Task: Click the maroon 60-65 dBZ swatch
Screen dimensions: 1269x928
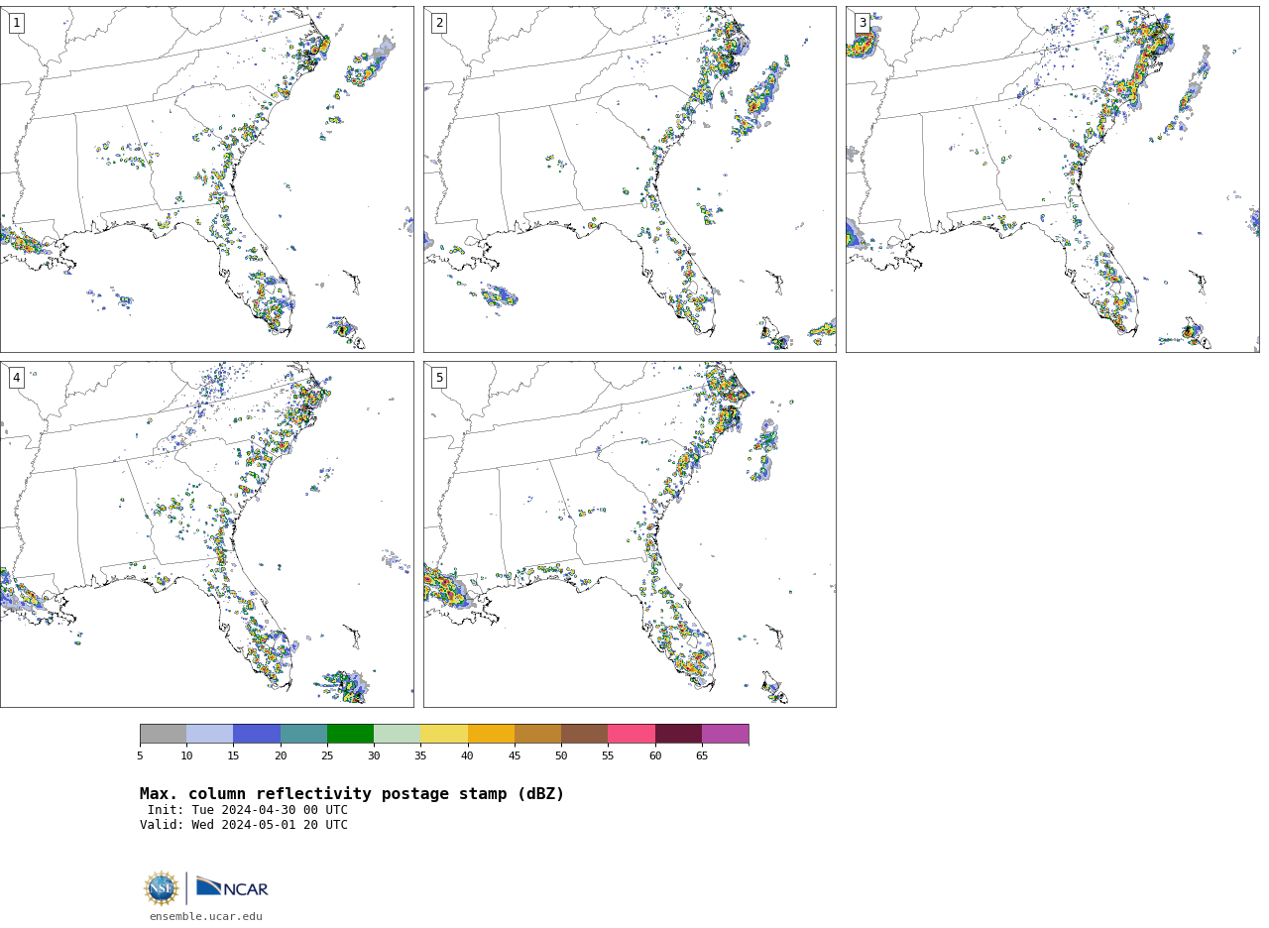Action: 678,734
